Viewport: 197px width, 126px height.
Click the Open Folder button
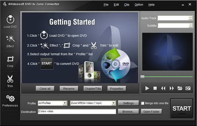click(x=151, y=111)
